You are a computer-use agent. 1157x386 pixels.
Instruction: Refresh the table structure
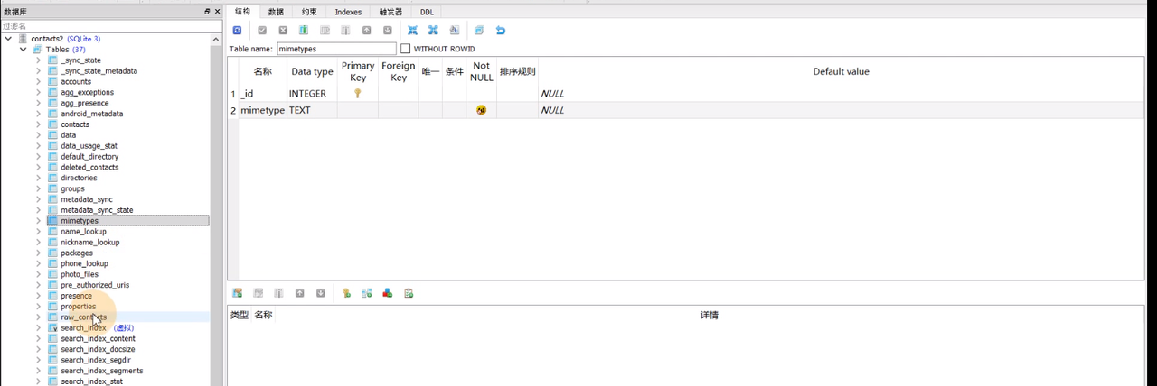coord(237,30)
